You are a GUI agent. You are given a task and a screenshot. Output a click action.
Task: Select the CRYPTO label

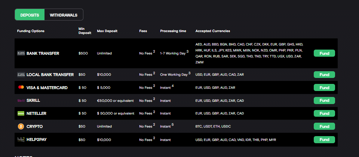34,126
